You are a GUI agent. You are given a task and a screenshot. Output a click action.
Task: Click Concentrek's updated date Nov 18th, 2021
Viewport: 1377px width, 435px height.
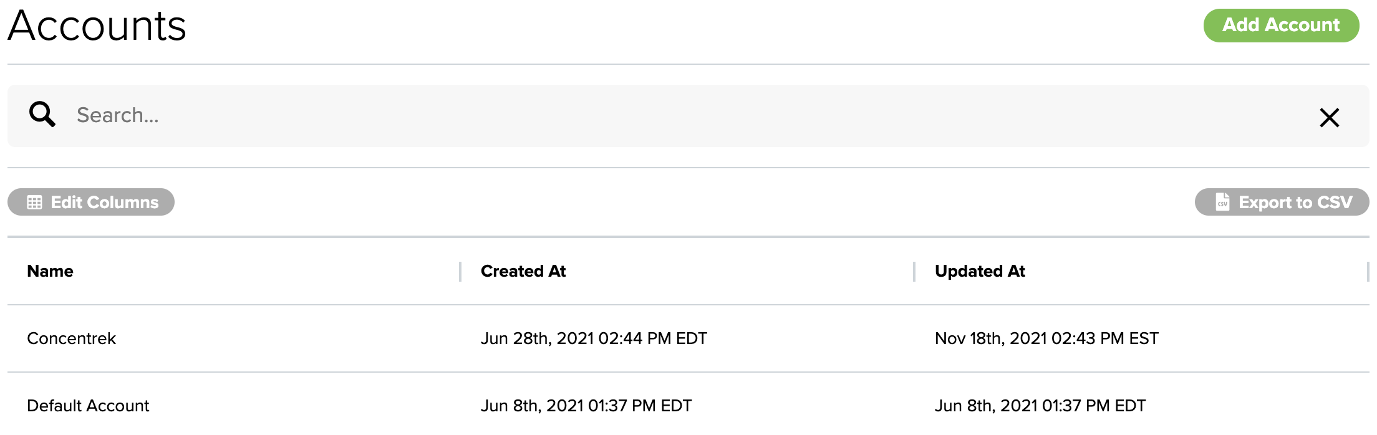pyautogui.click(x=1046, y=338)
